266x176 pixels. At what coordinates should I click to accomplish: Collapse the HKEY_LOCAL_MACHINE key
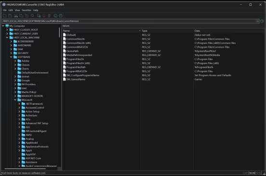pos(7,38)
